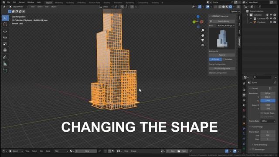
Task: Expand the first CityAssets tree row
Action: coord(251,18)
